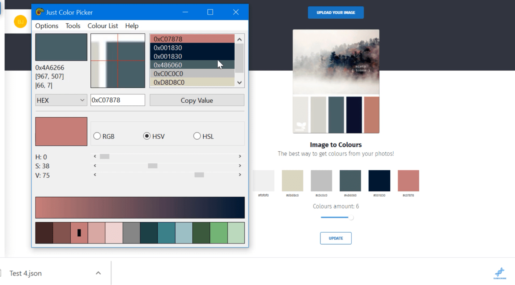The image size is (515, 285).
Task: Click the Saturation slider thumb
Action: point(153,166)
